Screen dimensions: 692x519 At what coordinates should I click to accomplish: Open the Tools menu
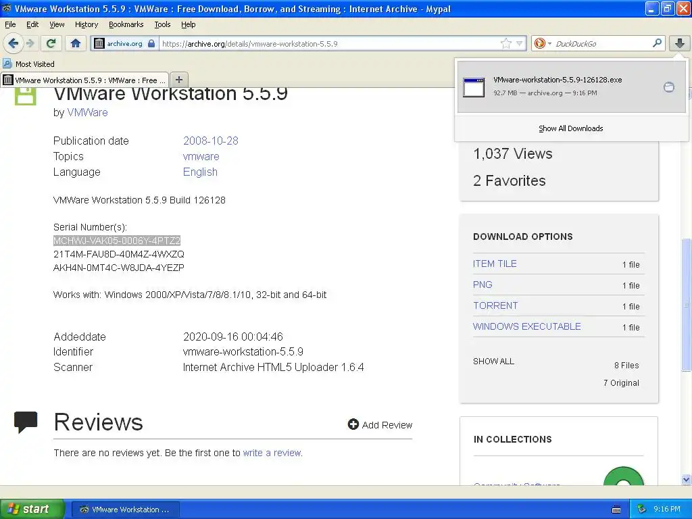click(162, 24)
